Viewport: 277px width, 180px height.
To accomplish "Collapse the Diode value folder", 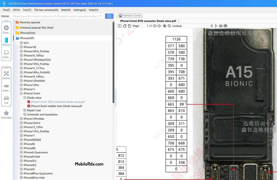I will click(x=25, y=98).
